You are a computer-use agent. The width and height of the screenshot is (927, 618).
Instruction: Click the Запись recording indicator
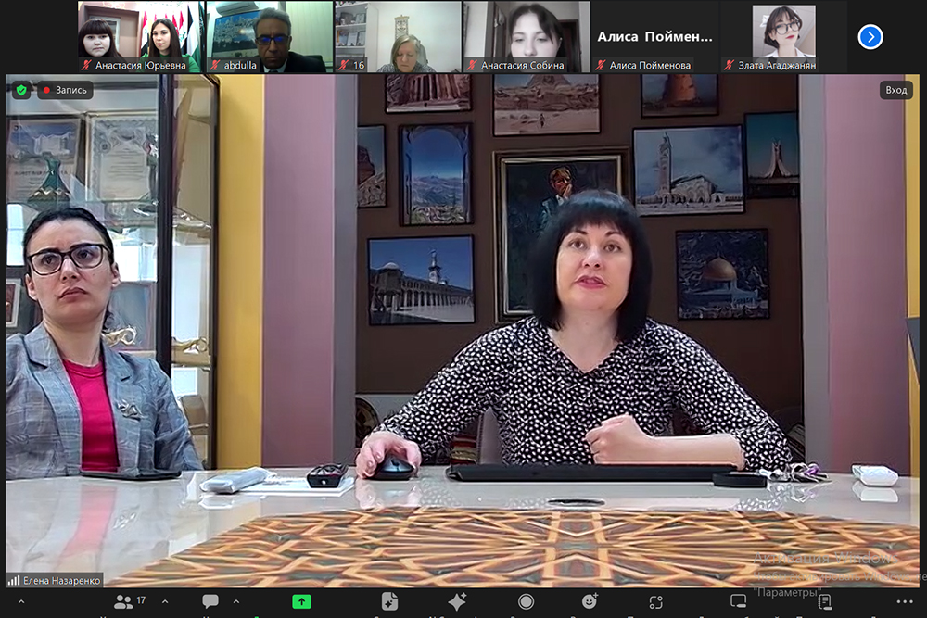pos(64,90)
